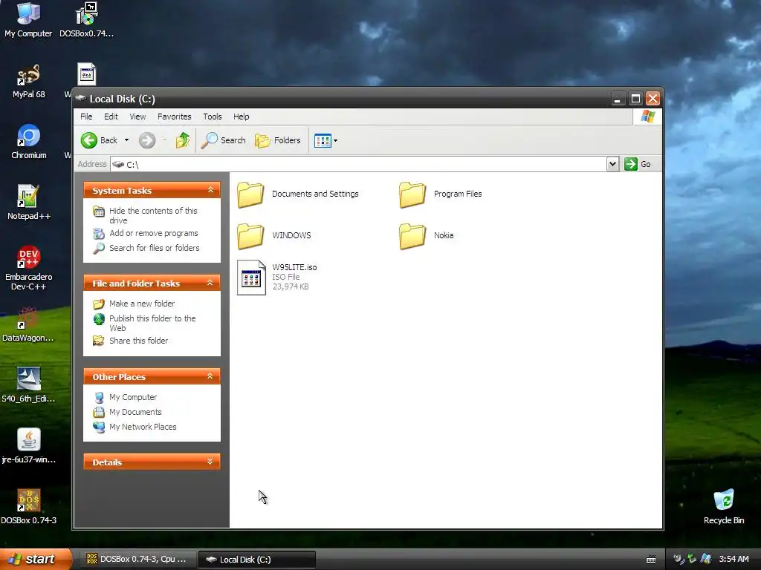Screen dimensions: 761x570
Task: Click the Windows flag logo in menu bar
Action: tap(647, 117)
